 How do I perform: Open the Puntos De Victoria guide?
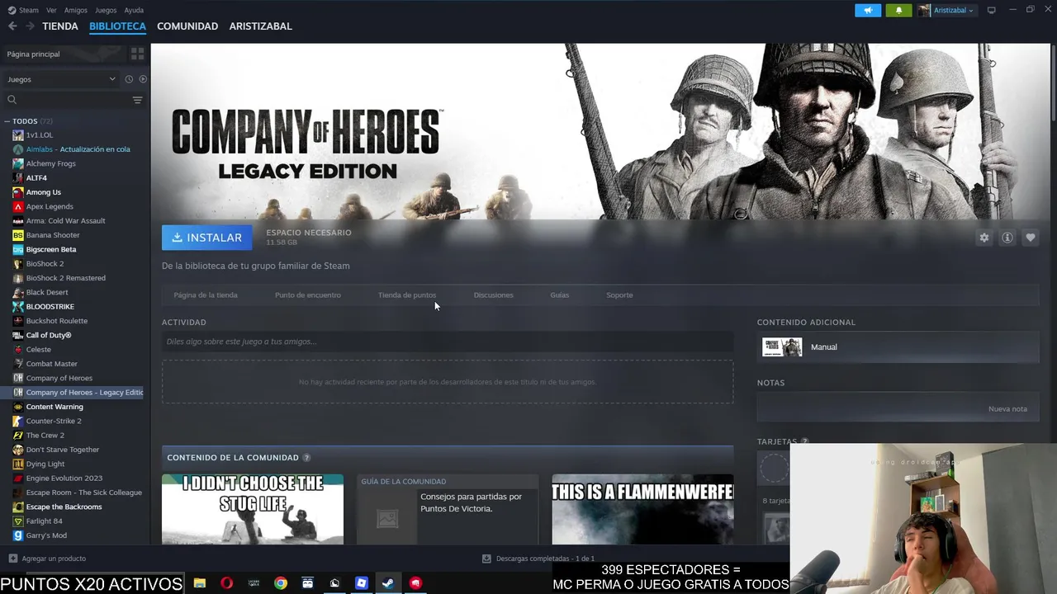(x=448, y=509)
